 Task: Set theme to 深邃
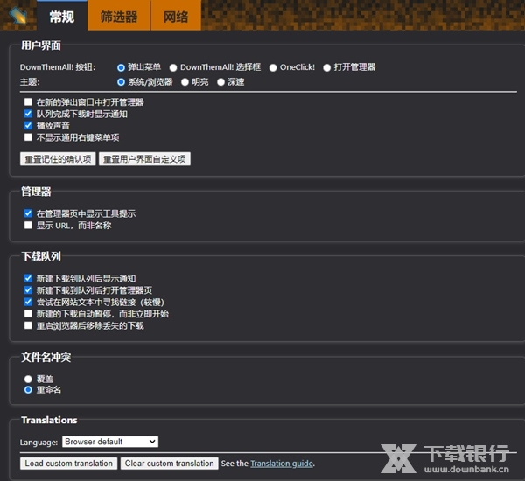point(220,82)
